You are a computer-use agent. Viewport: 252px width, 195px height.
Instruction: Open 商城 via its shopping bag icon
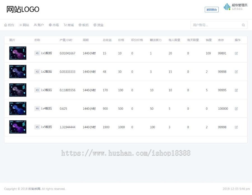pyautogui.click(x=65, y=25)
